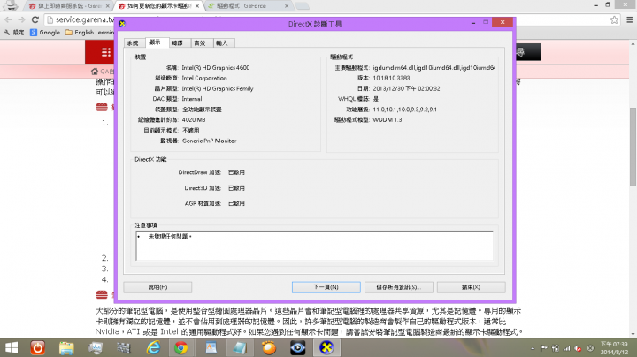This screenshot has height=357, width=637.
Task: Click the Action Center flag tray icon
Action: coord(544,348)
